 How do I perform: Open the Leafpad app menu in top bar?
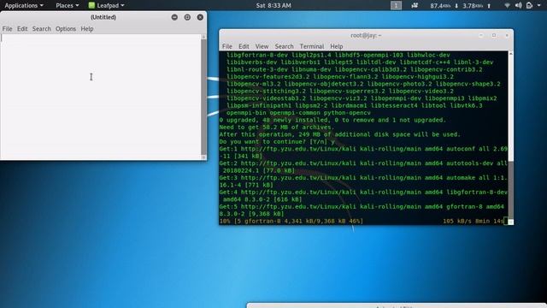[x=106, y=5]
